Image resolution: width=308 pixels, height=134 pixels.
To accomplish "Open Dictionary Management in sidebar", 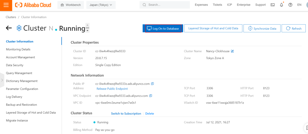I will [22, 81].
